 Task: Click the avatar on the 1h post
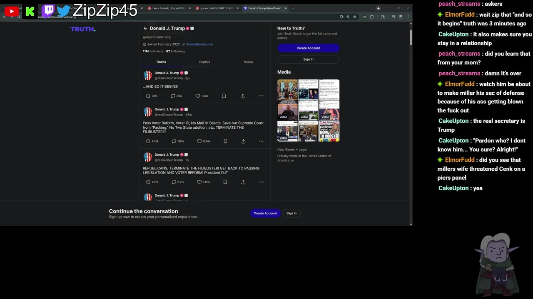[x=148, y=157]
